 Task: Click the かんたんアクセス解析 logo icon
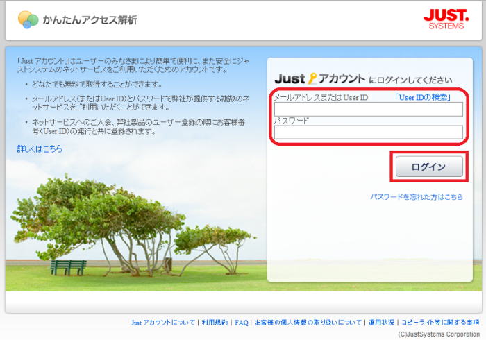28,19
